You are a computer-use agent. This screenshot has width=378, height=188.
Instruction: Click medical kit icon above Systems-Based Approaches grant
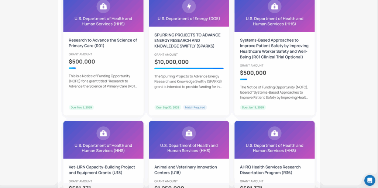coord(275,6)
